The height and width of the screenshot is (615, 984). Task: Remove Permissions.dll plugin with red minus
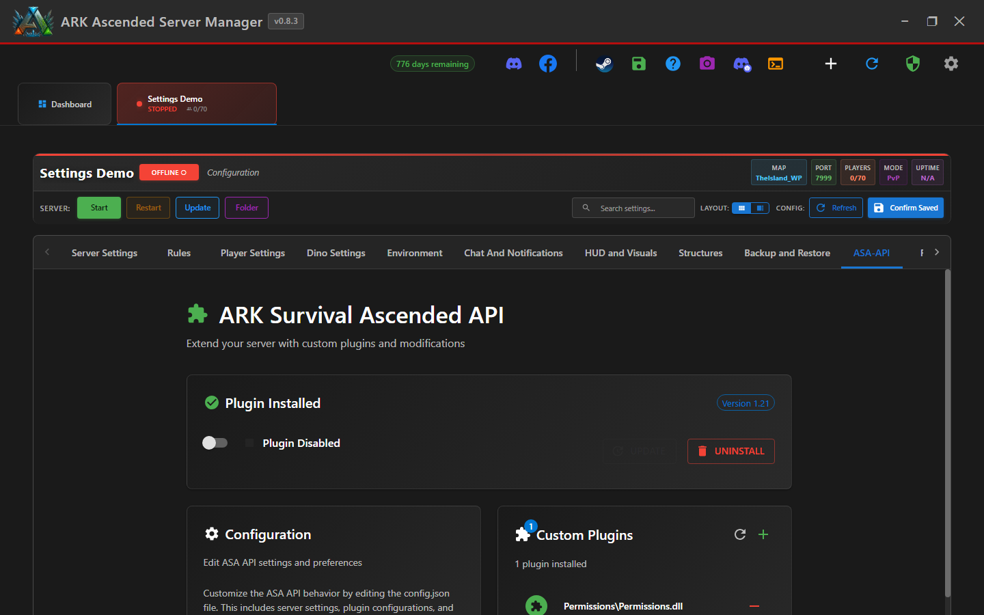pyautogui.click(x=754, y=606)
